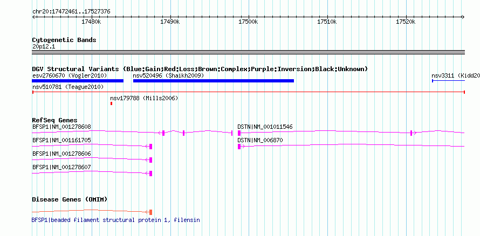This screenshot has width=480, height=236.
Task: Click the 17480k ruler position label
Action: pos(92,22)
